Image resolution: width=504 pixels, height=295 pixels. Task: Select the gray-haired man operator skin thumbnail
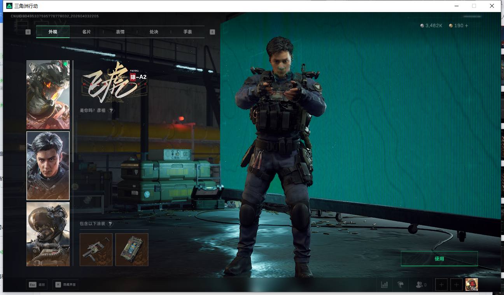click(x=48, y=166)
